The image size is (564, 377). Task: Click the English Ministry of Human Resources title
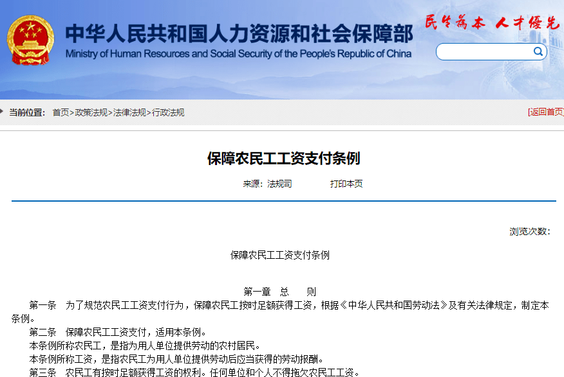click(238, 54)
